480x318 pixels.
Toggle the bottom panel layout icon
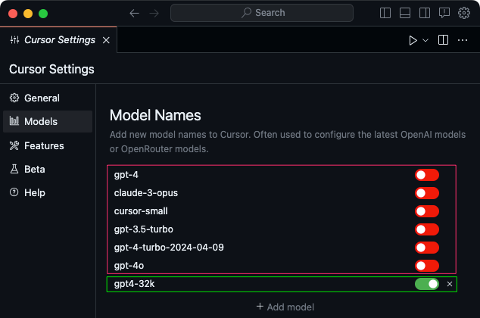(x=405, y=13)
